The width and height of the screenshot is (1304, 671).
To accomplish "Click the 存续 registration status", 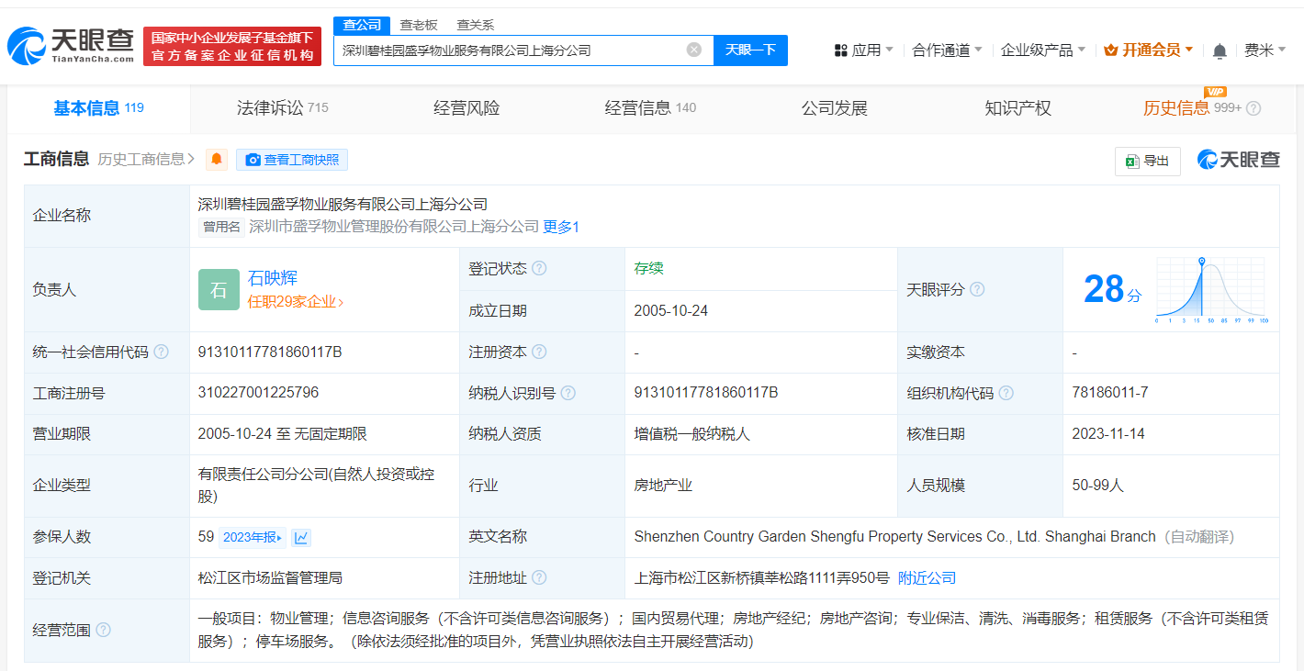I will point(648,268).
